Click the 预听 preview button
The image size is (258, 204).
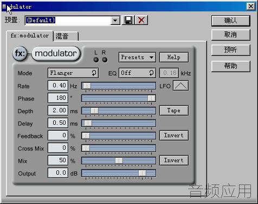pyautogui.click(x=231, y=50)
